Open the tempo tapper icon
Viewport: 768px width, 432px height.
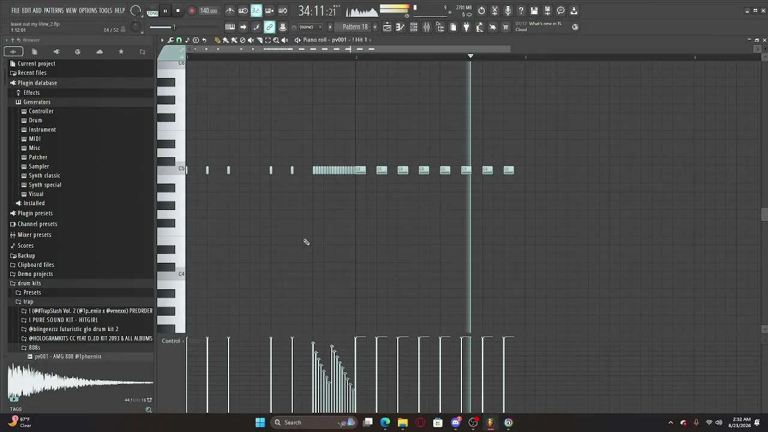click(x=479, y=27)
